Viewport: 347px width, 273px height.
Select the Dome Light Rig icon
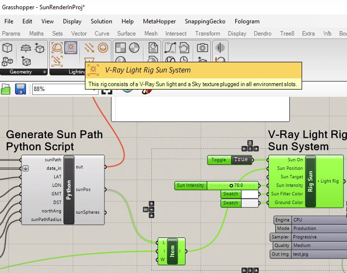coord(57,48)
